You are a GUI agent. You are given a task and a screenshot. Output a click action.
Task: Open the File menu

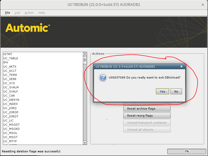tap(8, 13)
